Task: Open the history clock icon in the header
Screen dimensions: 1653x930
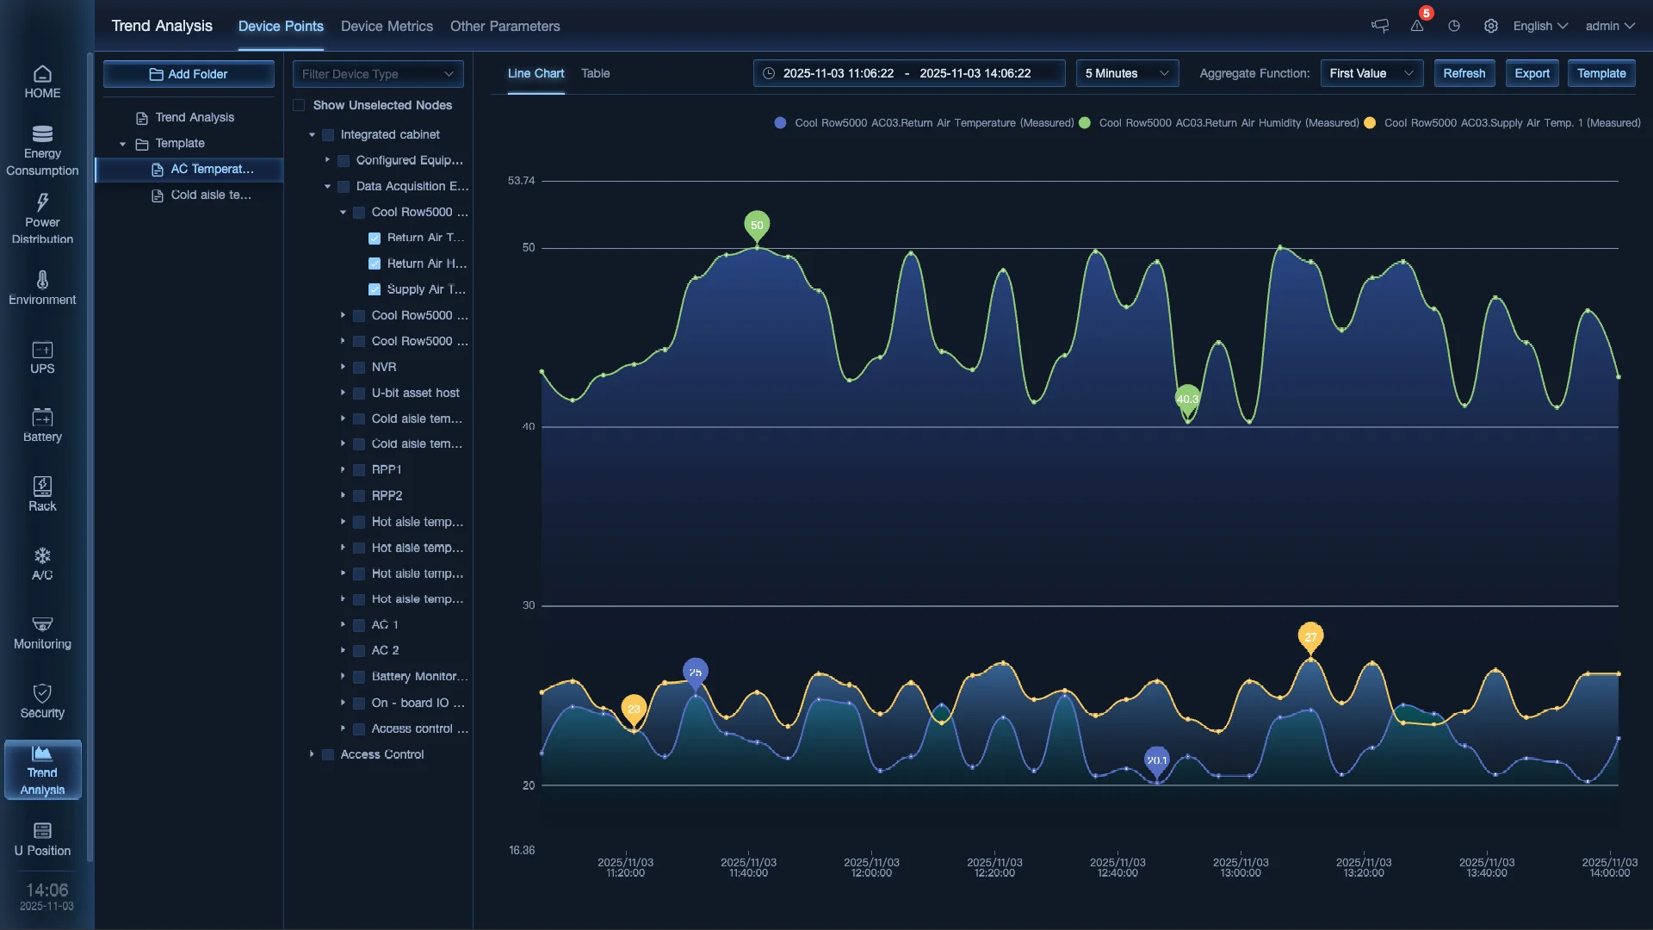Action: point(1454,26)
